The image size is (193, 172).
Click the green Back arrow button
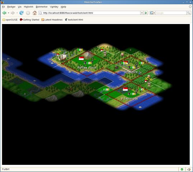[x=5, y=13]
